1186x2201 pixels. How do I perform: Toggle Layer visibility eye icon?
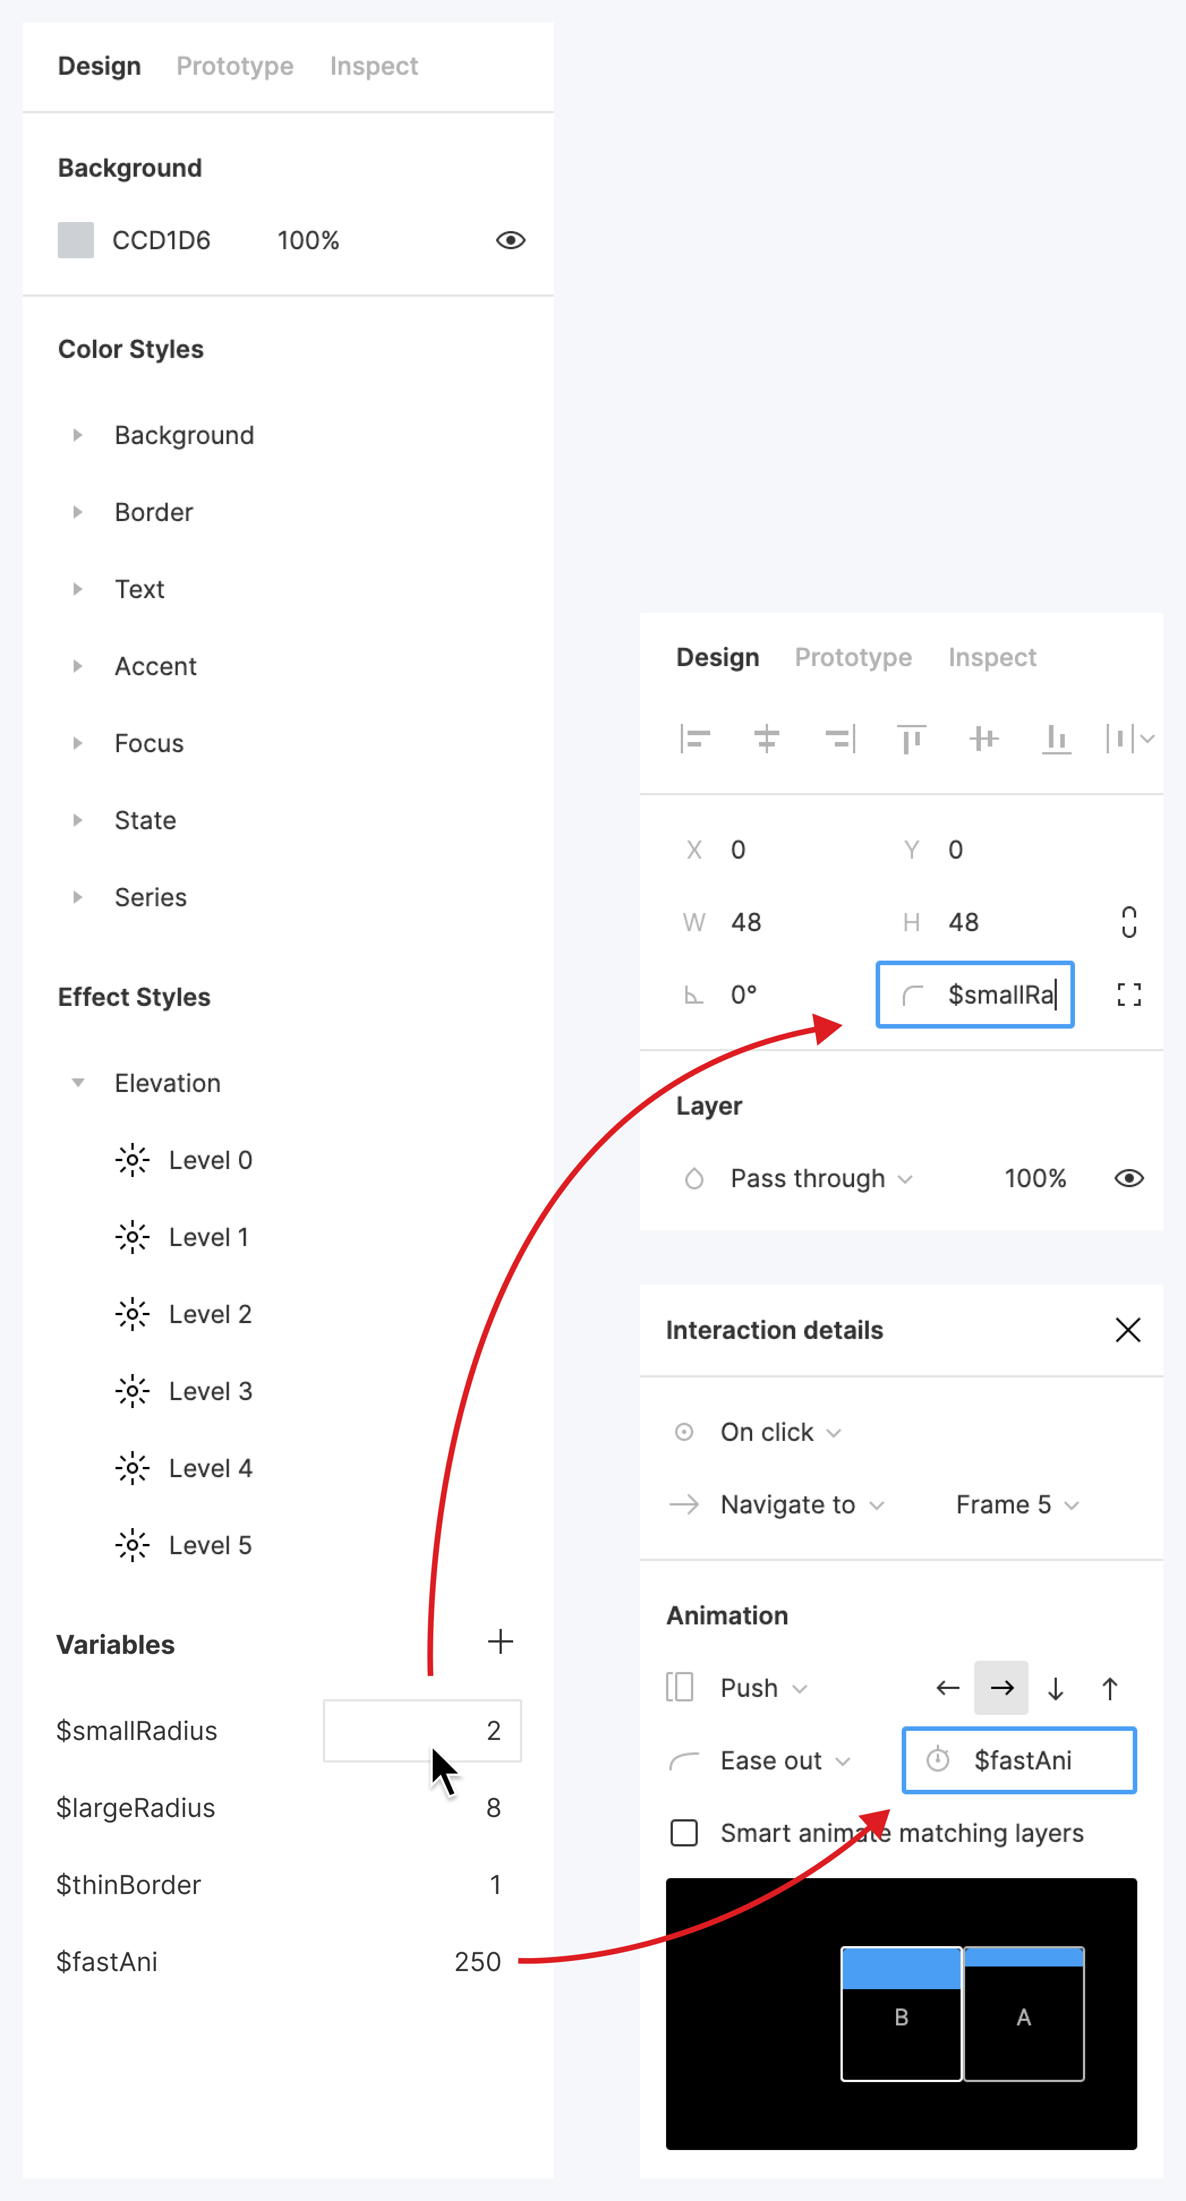point(1129,1178)
